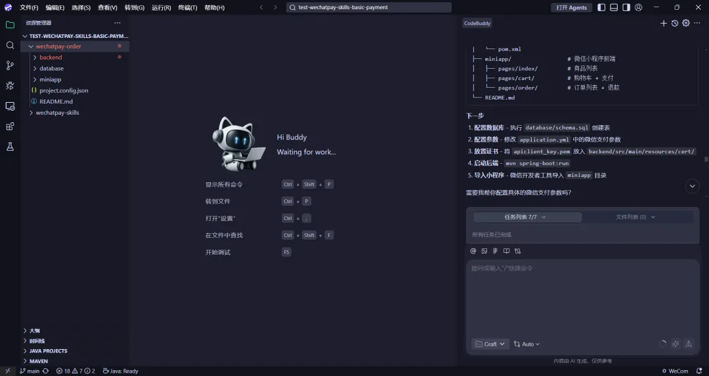Open the account profile icon
The height and width of the screenshot is (376, 709).
(639, 7)
